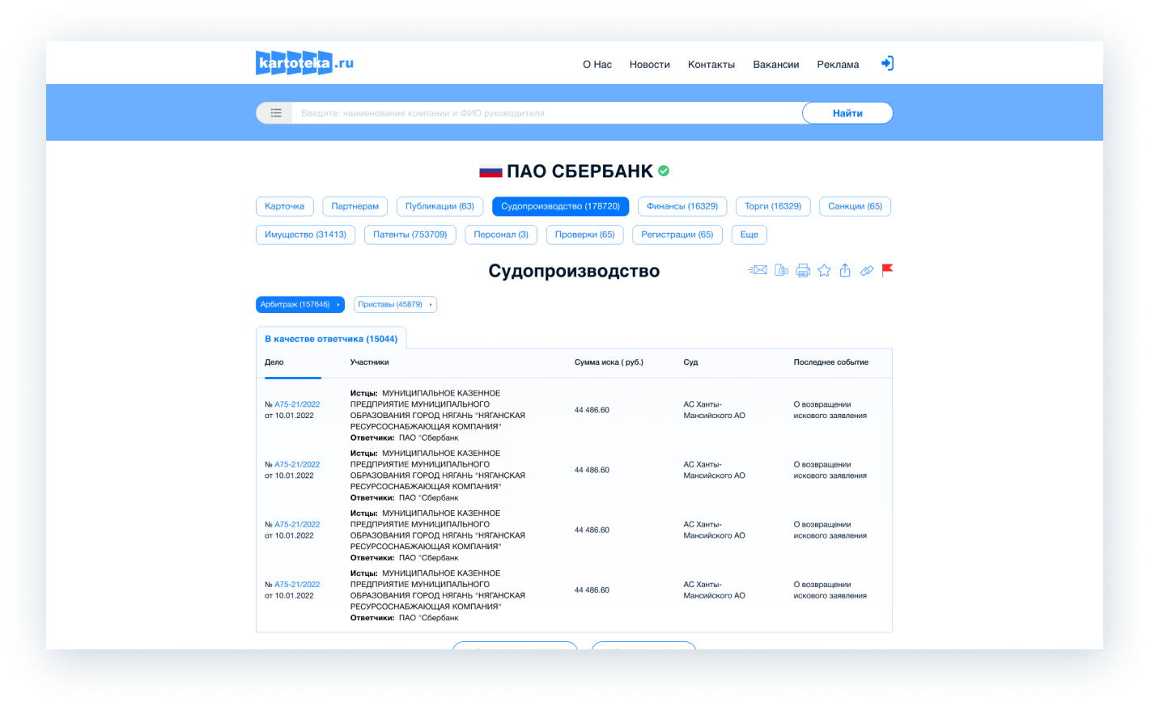Open the Финансы (16329) tab
Image resolution: width=1155 pixels, height=706 pixels.
[x=682, y=206]
